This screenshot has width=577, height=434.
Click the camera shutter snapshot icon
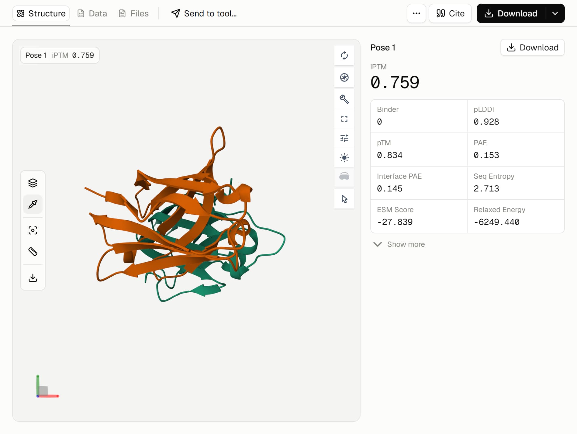coord(344,77)
